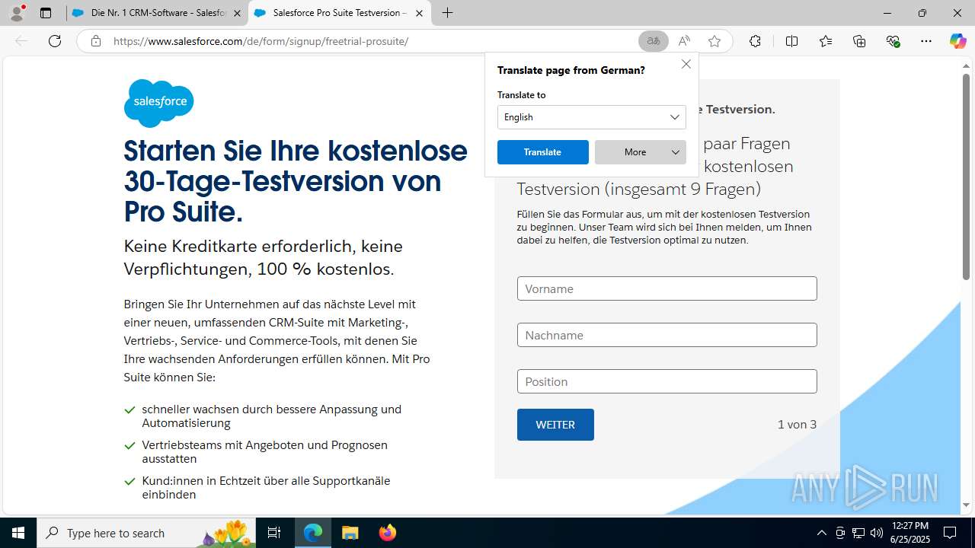Show hidden system tray icons

(x=821, y=533)
